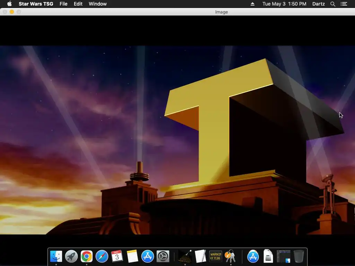The image size is (355, 266).
Task: Click the Image window title
Action: click(222, 12)
